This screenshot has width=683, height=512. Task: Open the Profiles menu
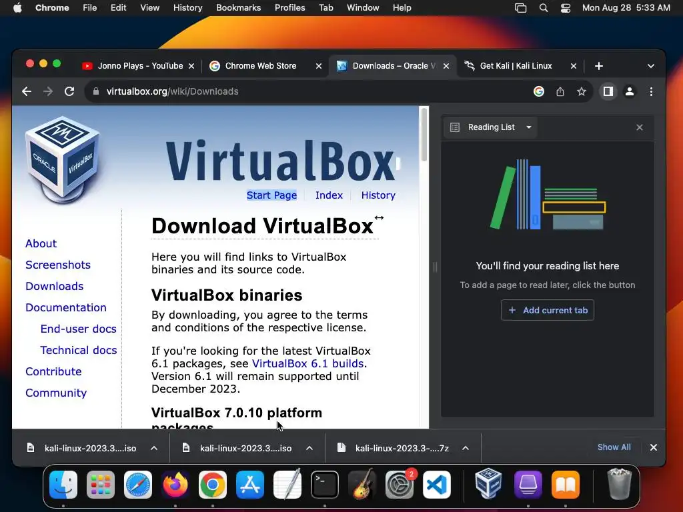tap(289, 8)
